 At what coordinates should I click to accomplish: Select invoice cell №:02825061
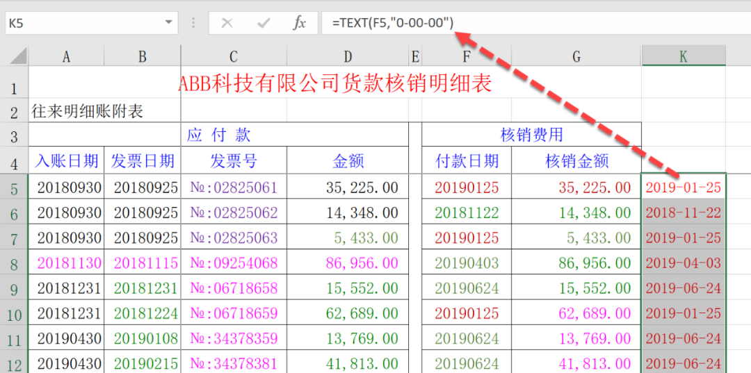tap(234, 187)
